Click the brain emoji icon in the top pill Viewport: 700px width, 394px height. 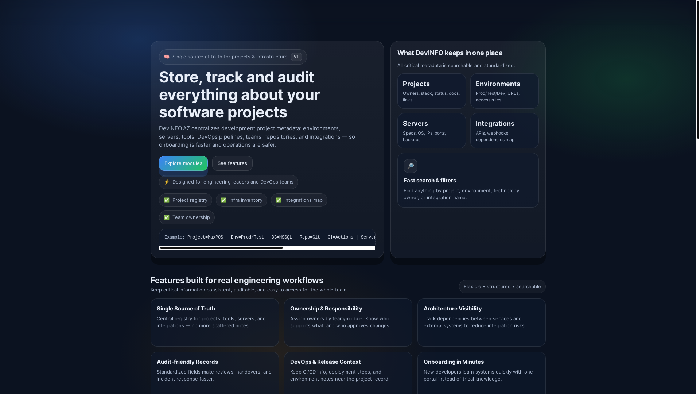[167, 57]
